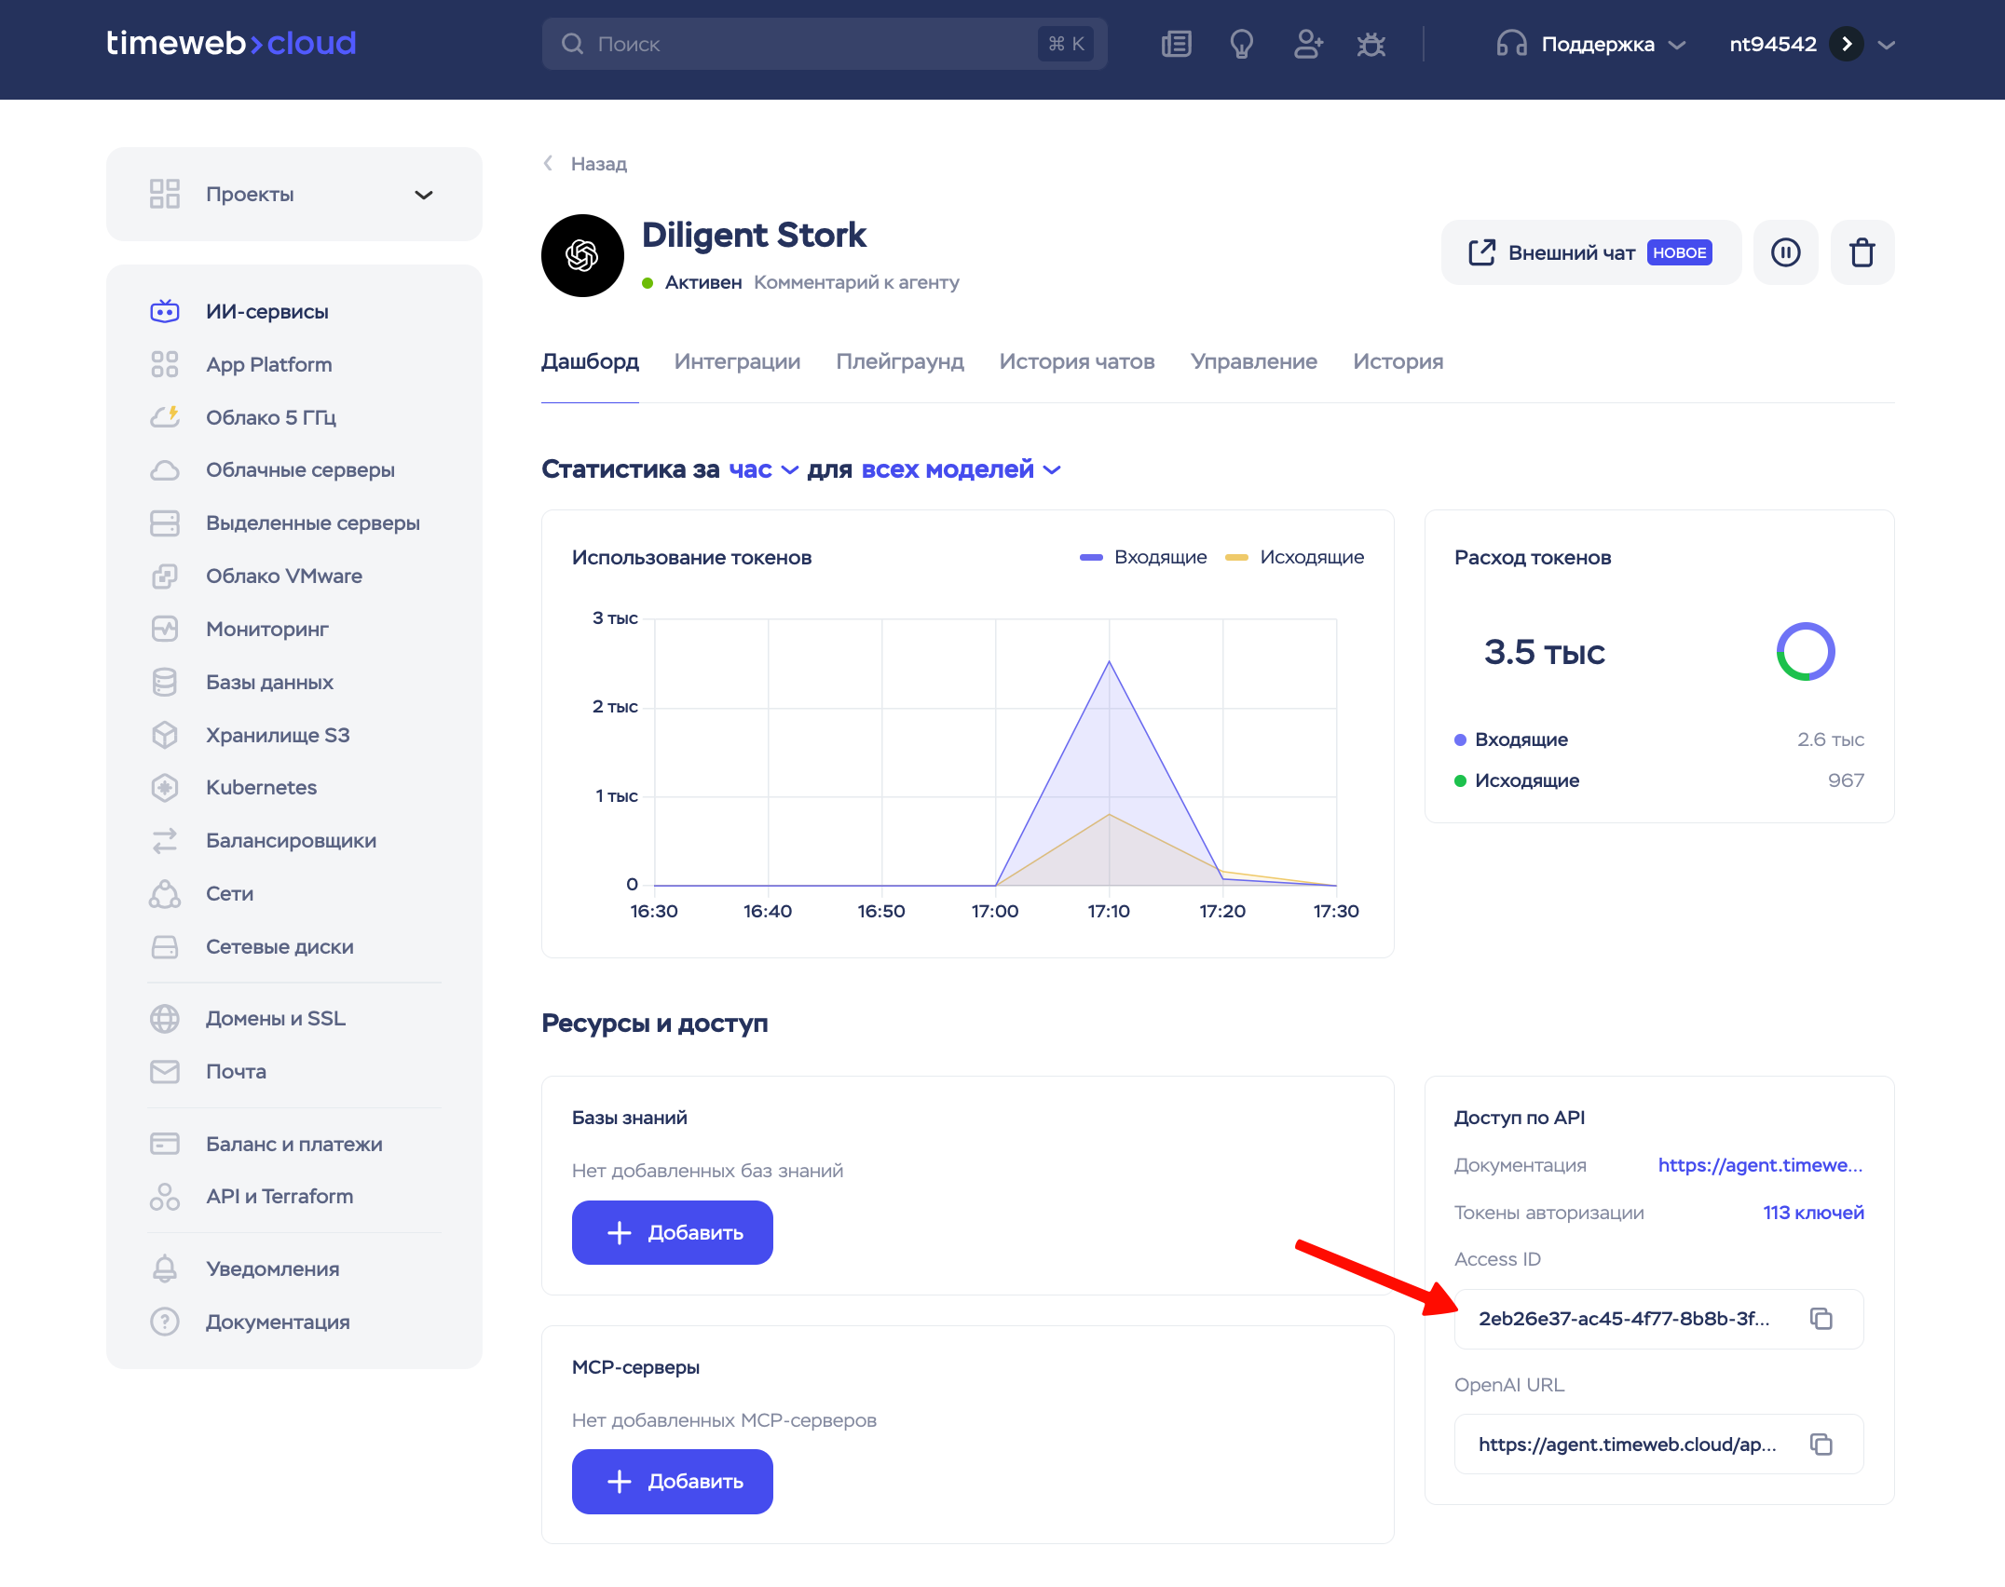The width and height of the screenshot is (2005, 1587).
Task: Click the Хранилище S3 cube icon
Action: click(165, 736)
